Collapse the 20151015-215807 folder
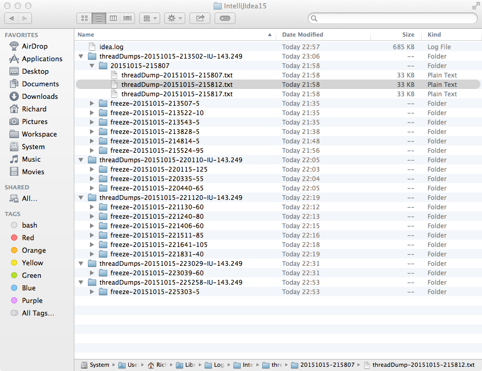 pos(92,66)
